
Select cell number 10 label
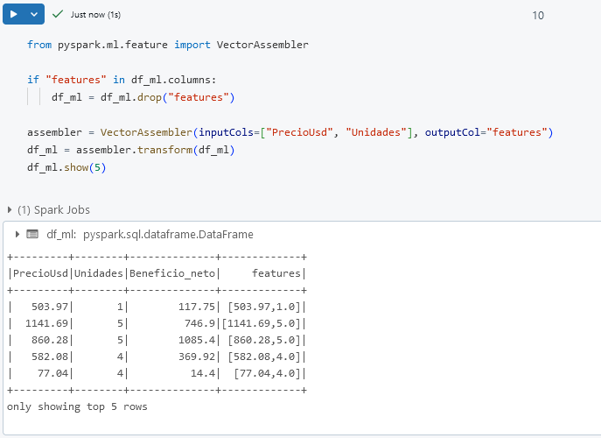pyautogui.click(x=537, y=16)
